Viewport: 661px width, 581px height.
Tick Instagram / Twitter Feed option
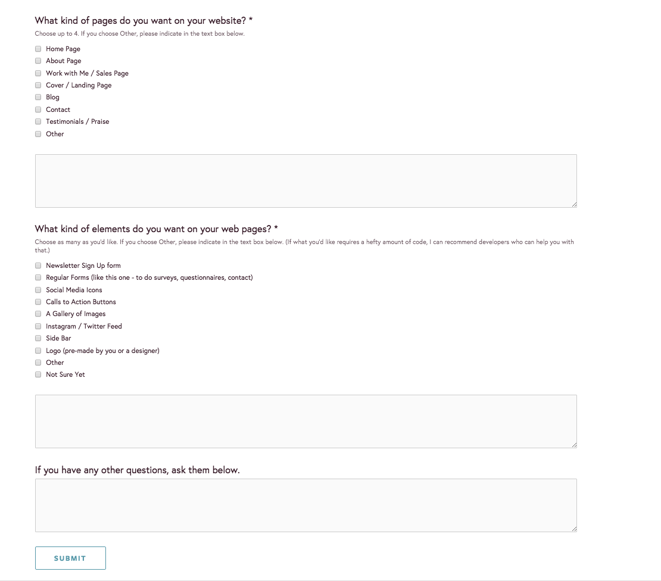coord(38,326)
